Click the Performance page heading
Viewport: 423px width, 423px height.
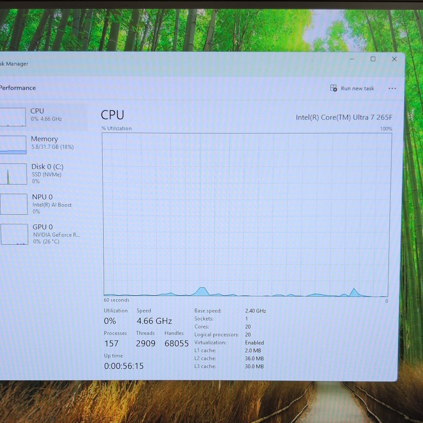(x=17, y=88)
